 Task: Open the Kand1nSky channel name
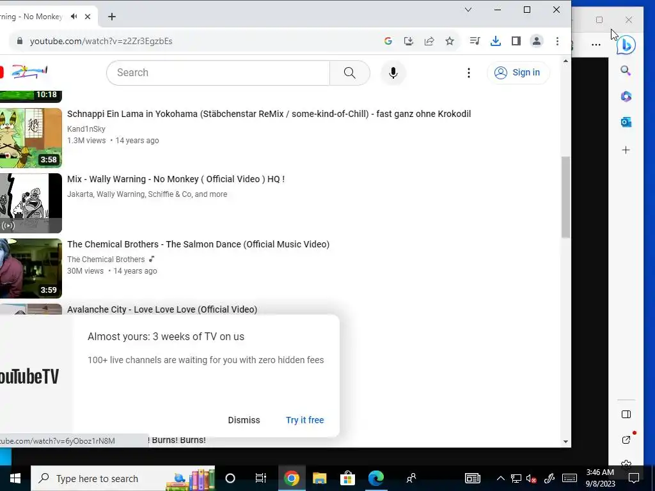point(86,129)
